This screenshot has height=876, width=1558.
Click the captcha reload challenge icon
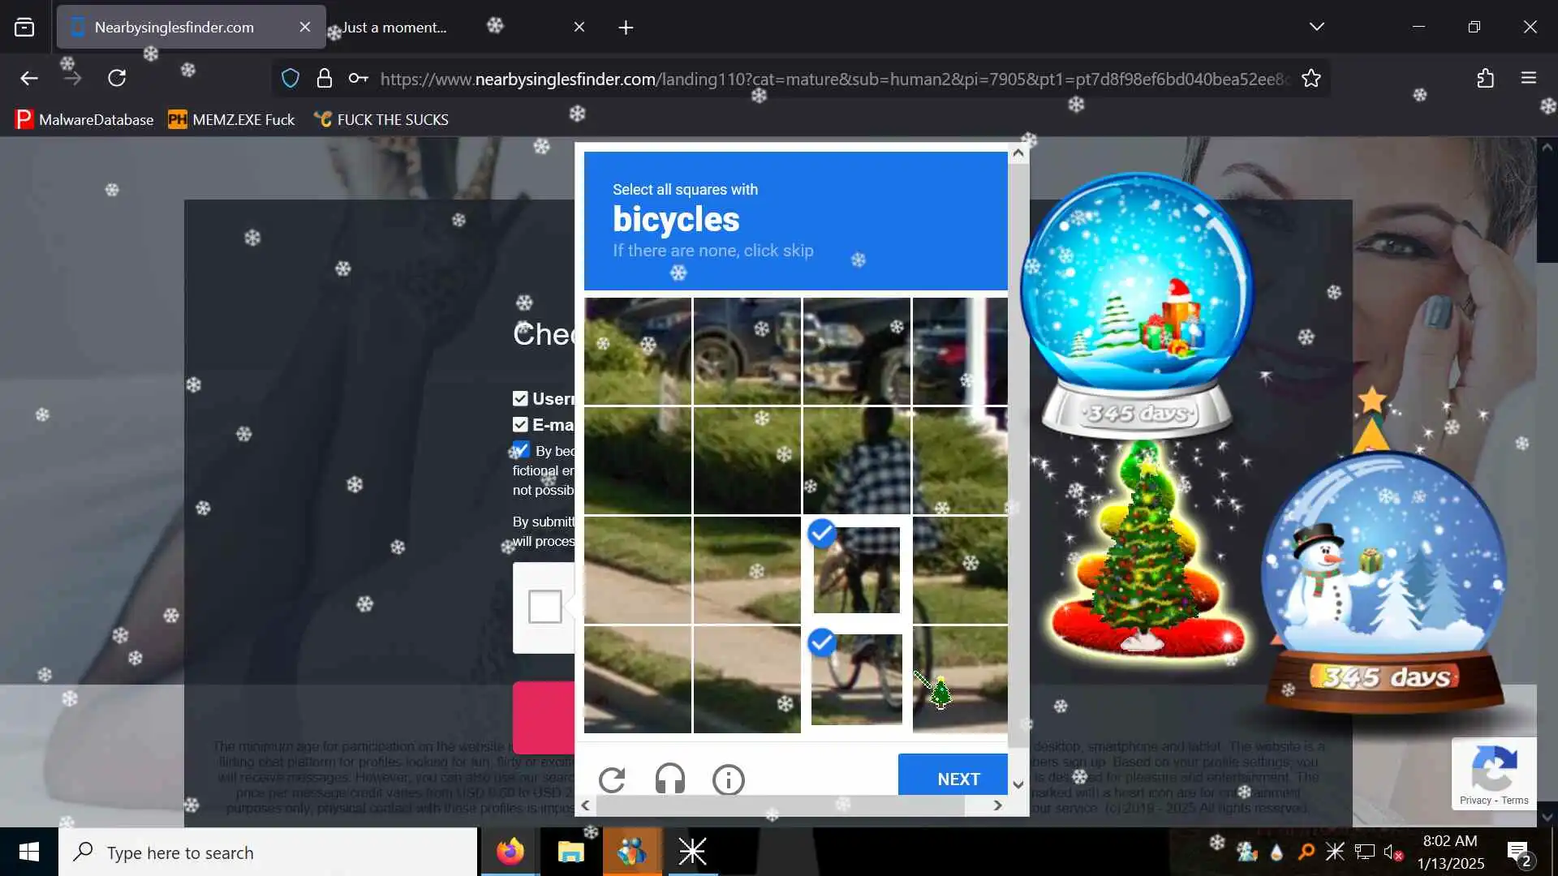pos(612,780)
